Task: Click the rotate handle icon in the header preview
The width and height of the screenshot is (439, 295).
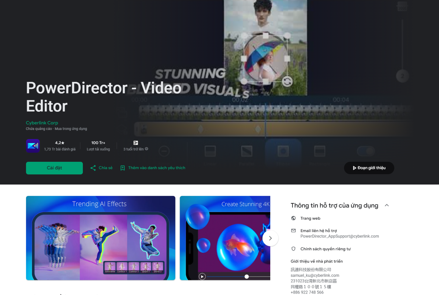Action: tap(287, 82)
